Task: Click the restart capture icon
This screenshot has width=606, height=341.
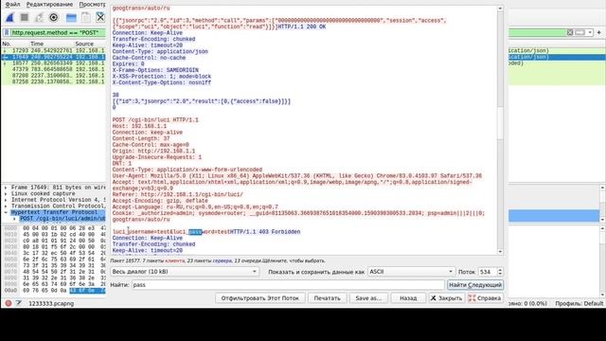Action: pyautogui.click(x=39, y=17)
